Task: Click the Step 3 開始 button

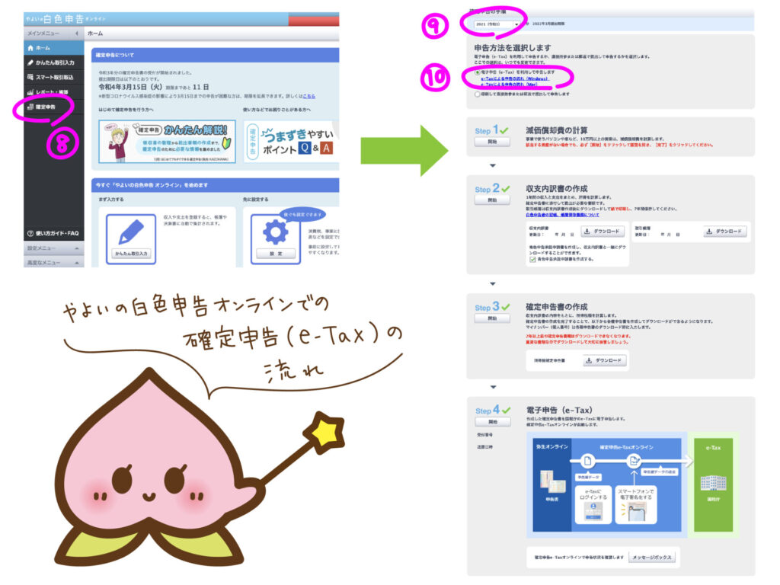Action: click(492, 318)
